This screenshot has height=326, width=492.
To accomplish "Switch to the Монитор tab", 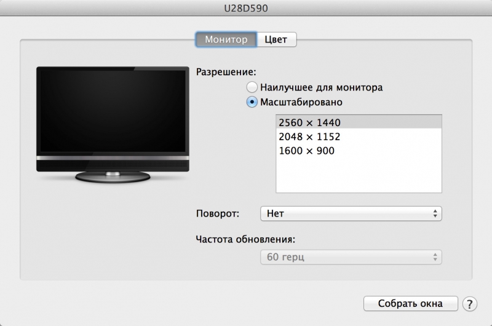I will coord(226,39).
